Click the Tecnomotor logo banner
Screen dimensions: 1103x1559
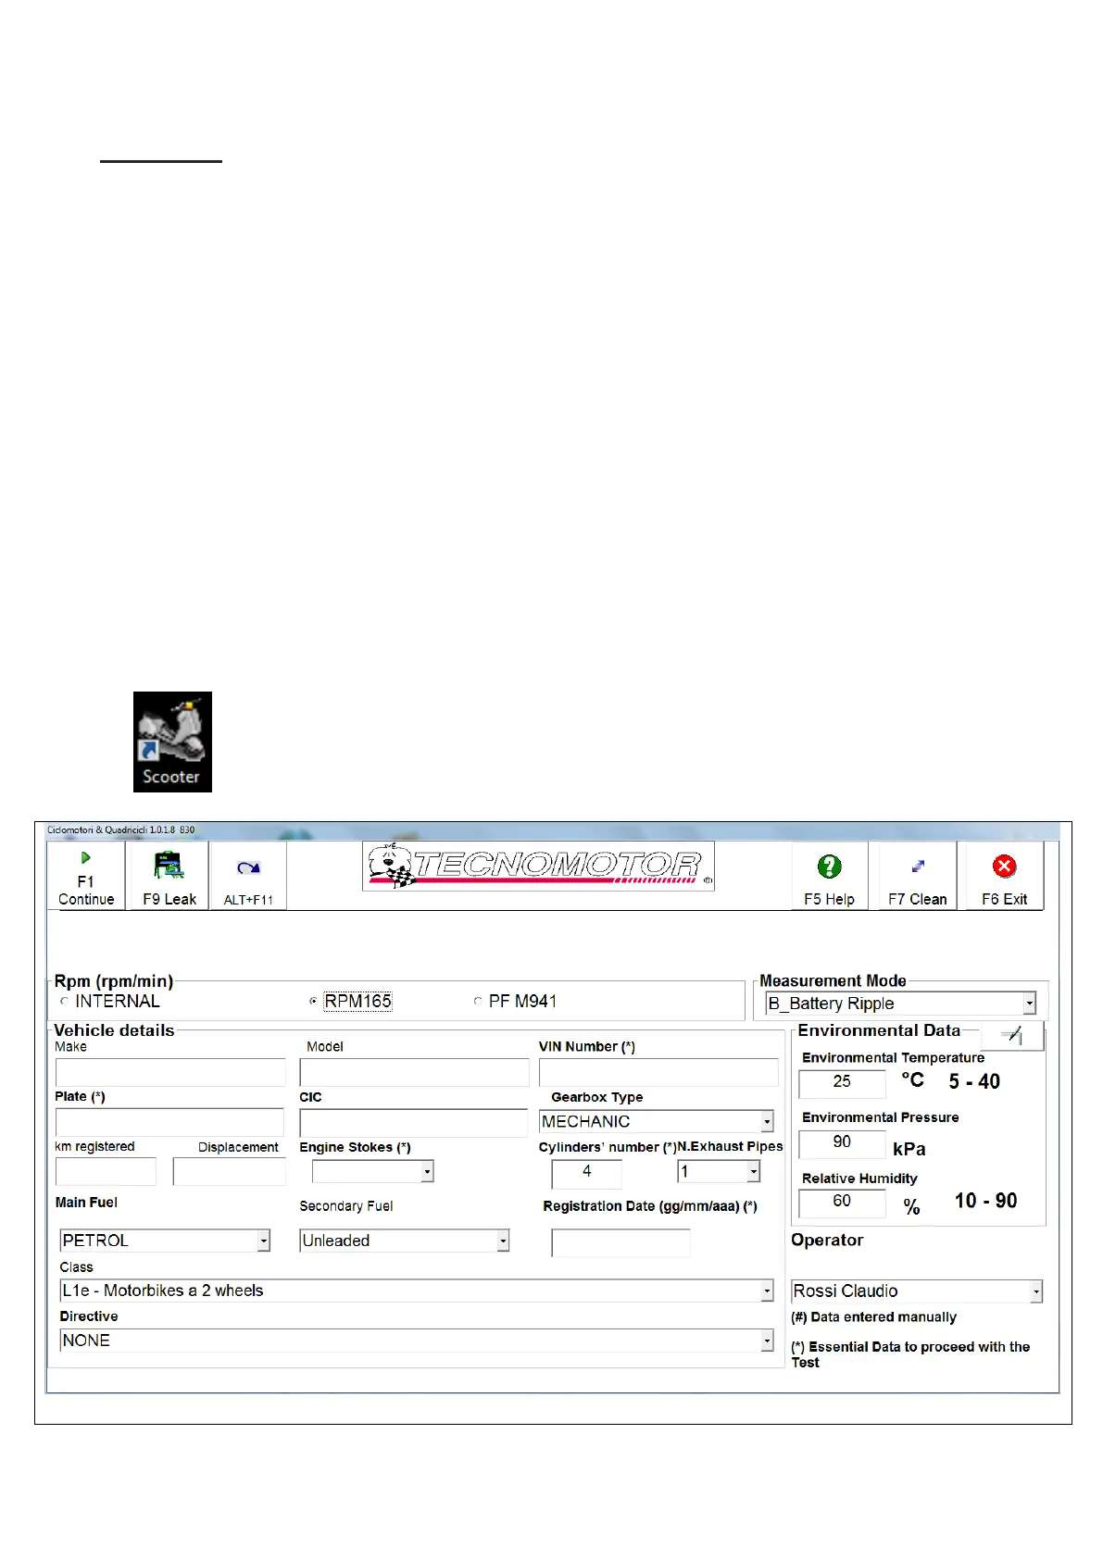pyautogui.click(x=538, y=867)
